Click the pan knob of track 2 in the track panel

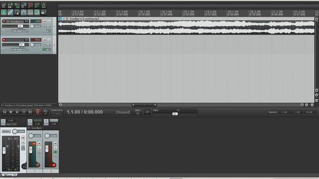32,45
